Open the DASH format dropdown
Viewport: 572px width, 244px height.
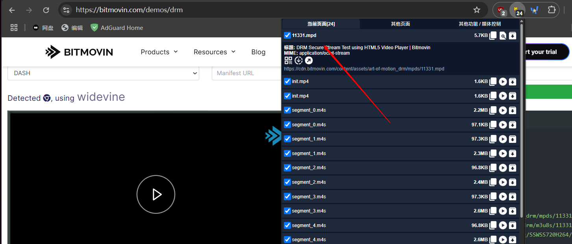click(103, 73)
